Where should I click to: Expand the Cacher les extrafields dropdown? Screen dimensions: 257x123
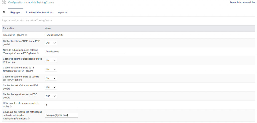pyautogui.click(x=51, y=87)
